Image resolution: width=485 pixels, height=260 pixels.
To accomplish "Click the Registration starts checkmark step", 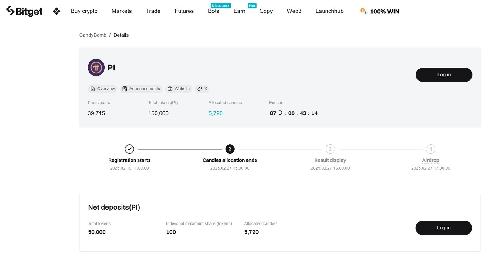I will 129,149.
